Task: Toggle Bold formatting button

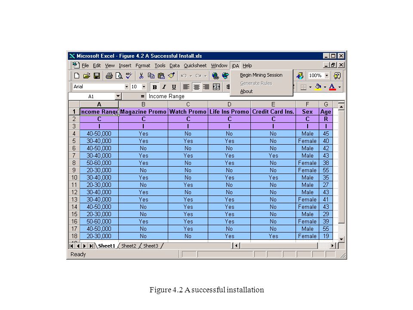Action: tap(154, 87)
